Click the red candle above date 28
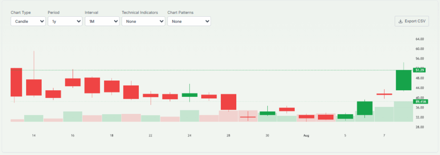This screenshot has width=440, height=155. coord(229,102)
